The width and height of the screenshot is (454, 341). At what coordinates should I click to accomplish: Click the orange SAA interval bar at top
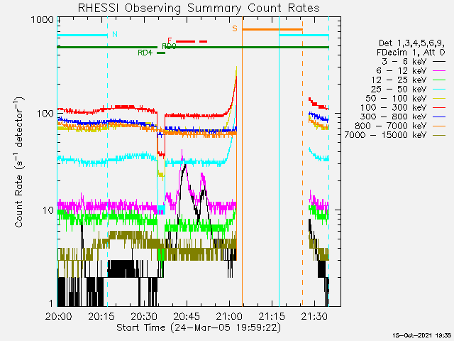(272, 30)
